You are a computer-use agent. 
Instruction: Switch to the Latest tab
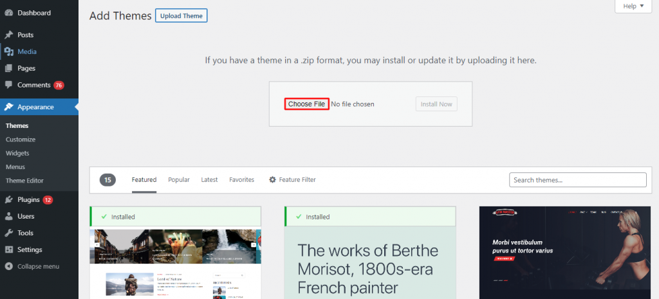click(209, 180)
